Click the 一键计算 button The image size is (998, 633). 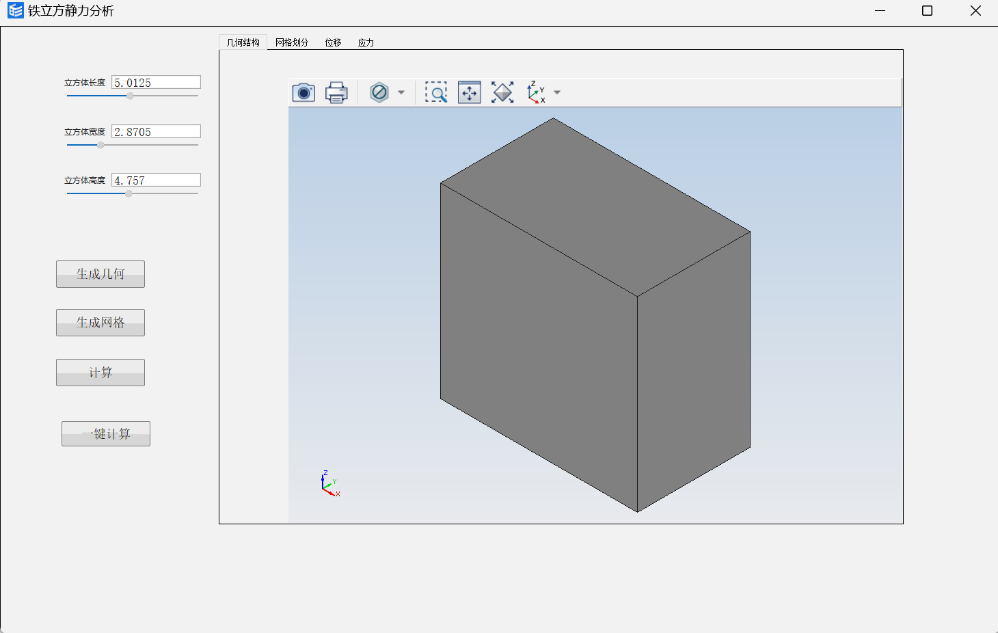click(x=106, y=434)
